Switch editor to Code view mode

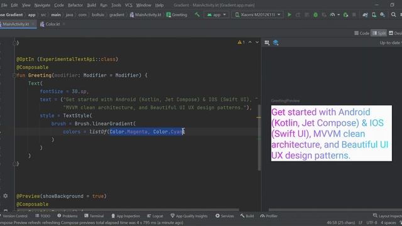[x=362, y=33]
